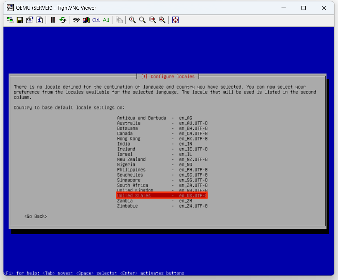The height and width of the screenshot is (280, 338).
Task: Open the TightVNC window system menu icon
Action: (10, 8)
